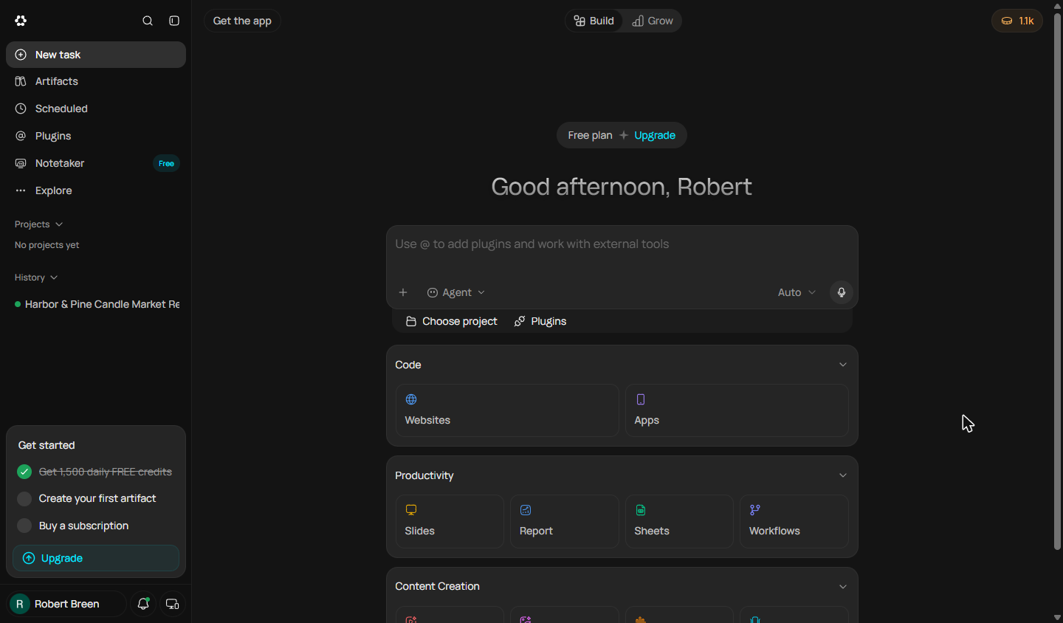Image resolution: width=1063 pixels, height=623 pixels.
Task: Open the Apps card
Action: (x=737, y=410)
